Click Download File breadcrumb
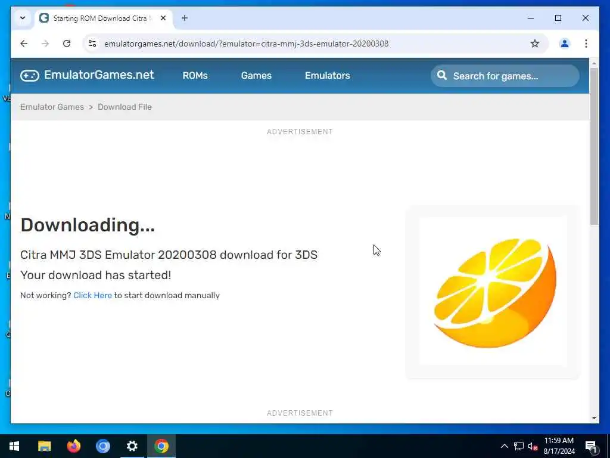The width and height of the screenshot is (610, 458). [125, 107]
